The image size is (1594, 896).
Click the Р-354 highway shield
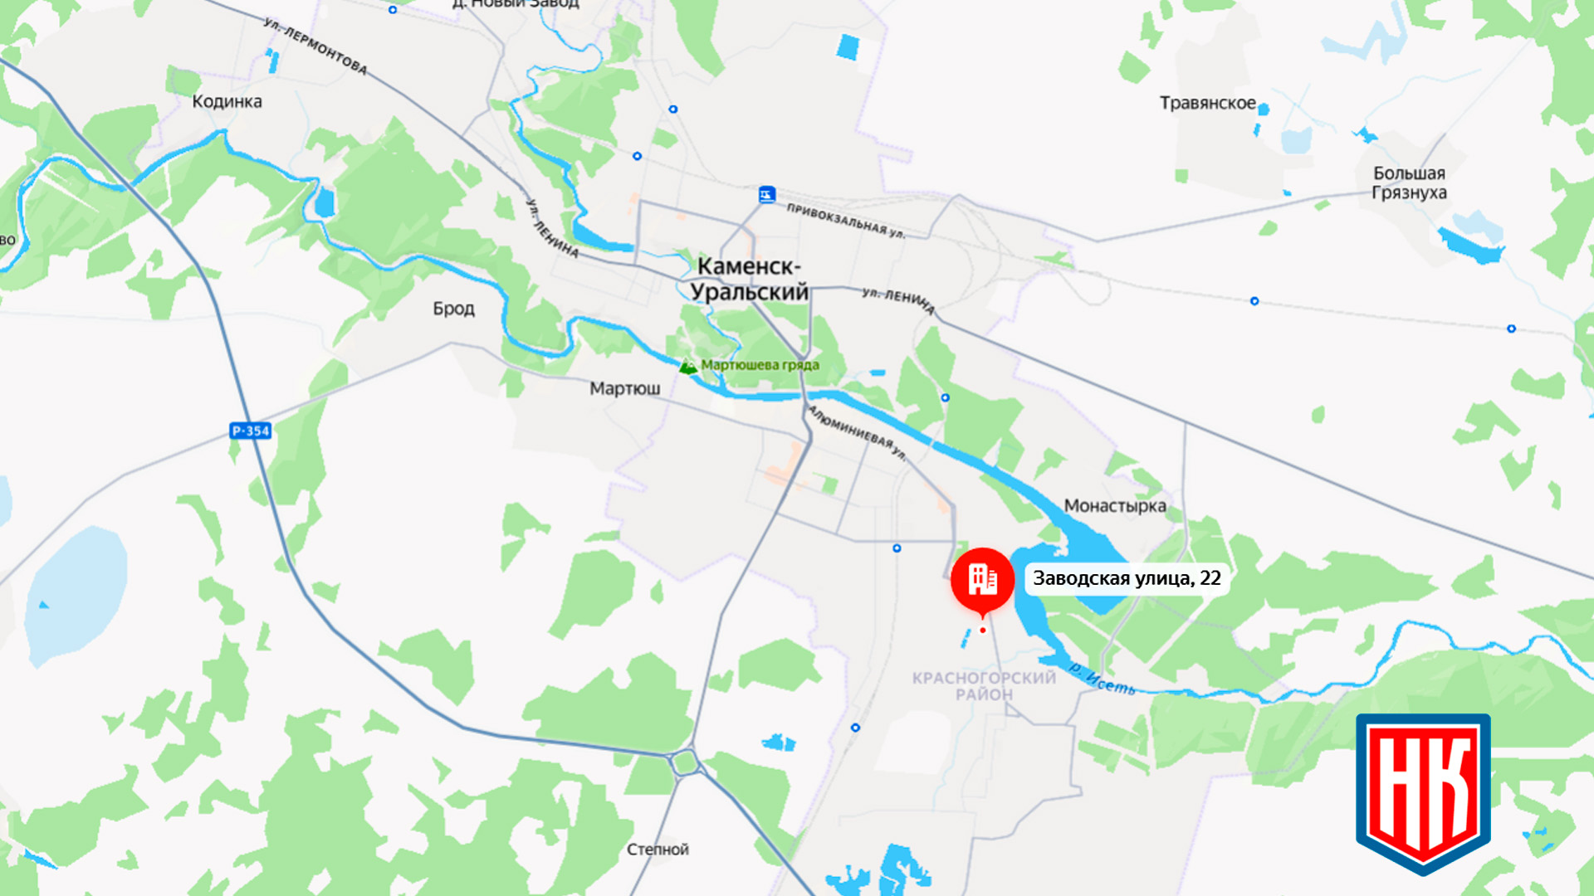251,431
